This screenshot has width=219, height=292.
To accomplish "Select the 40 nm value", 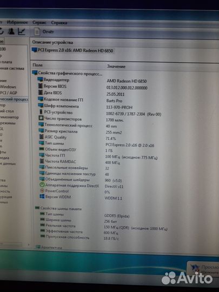I will 111,126.
